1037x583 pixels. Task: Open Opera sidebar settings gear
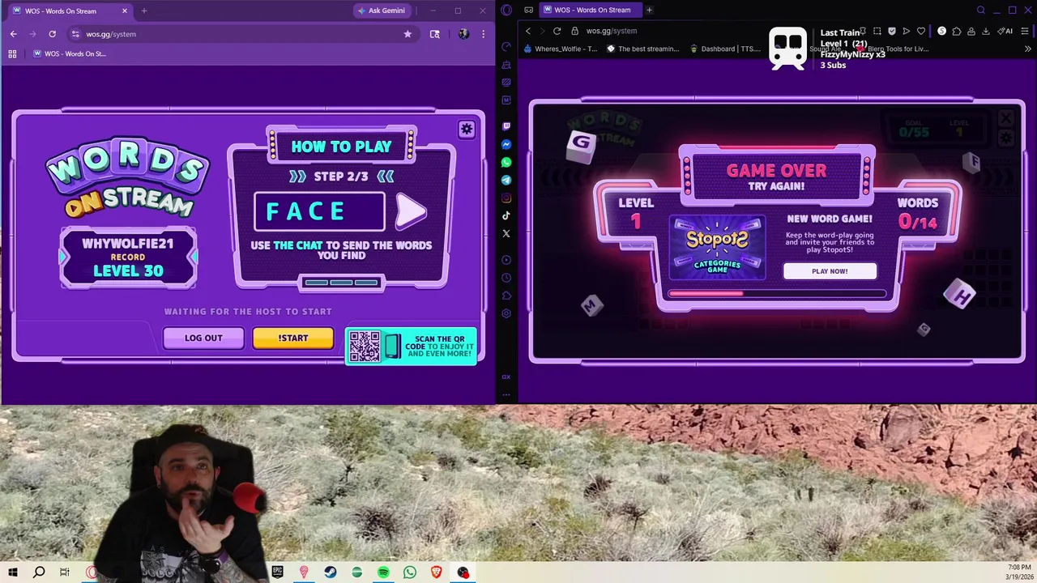(x=506, y=313)
